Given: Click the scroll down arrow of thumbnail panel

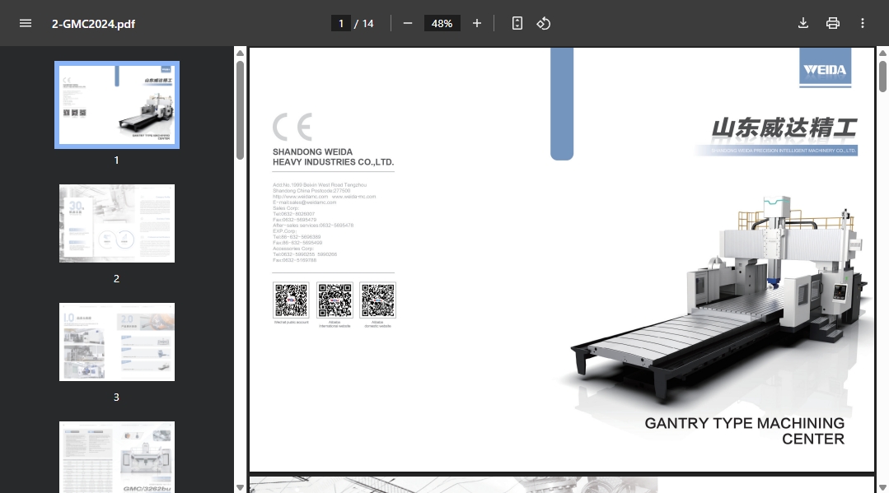Looking at the screenshot, I should point(240,486).
